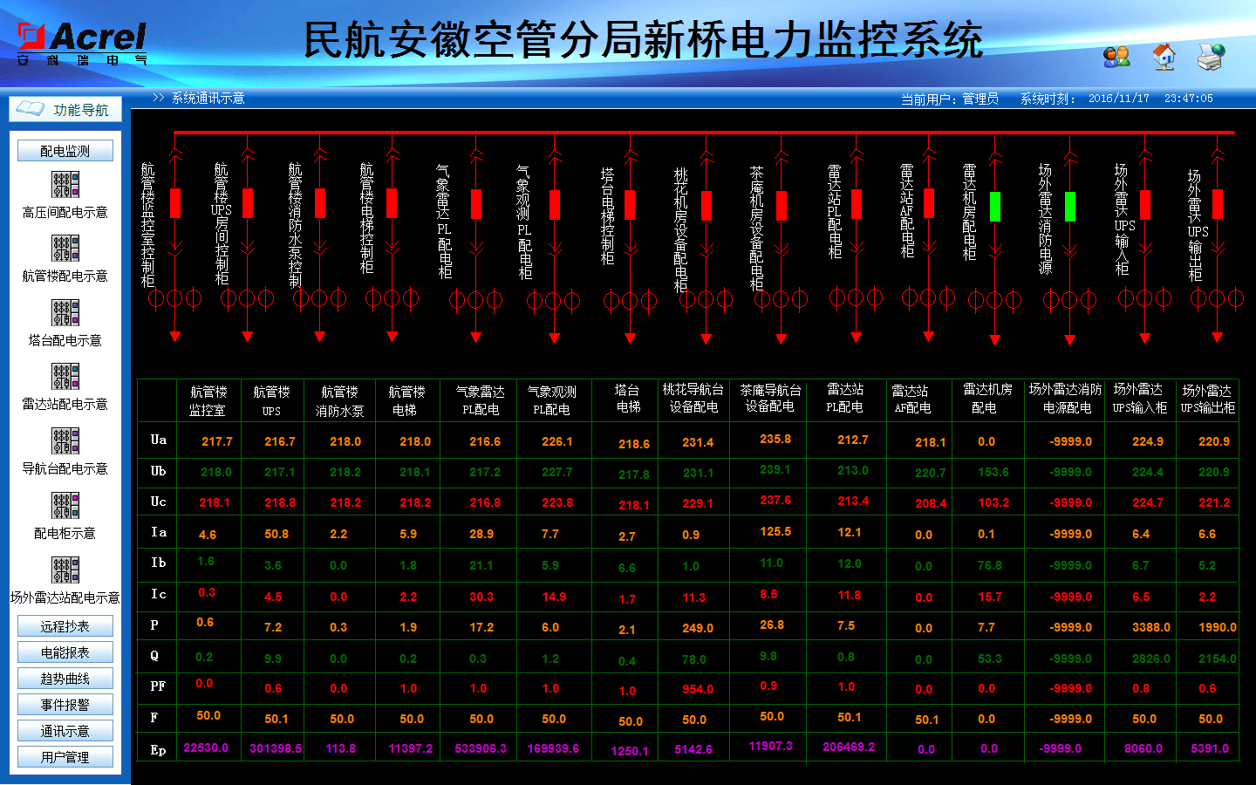Open 事件报警 alarm records
1256x785 pixels.
click(x=65, y=704)
